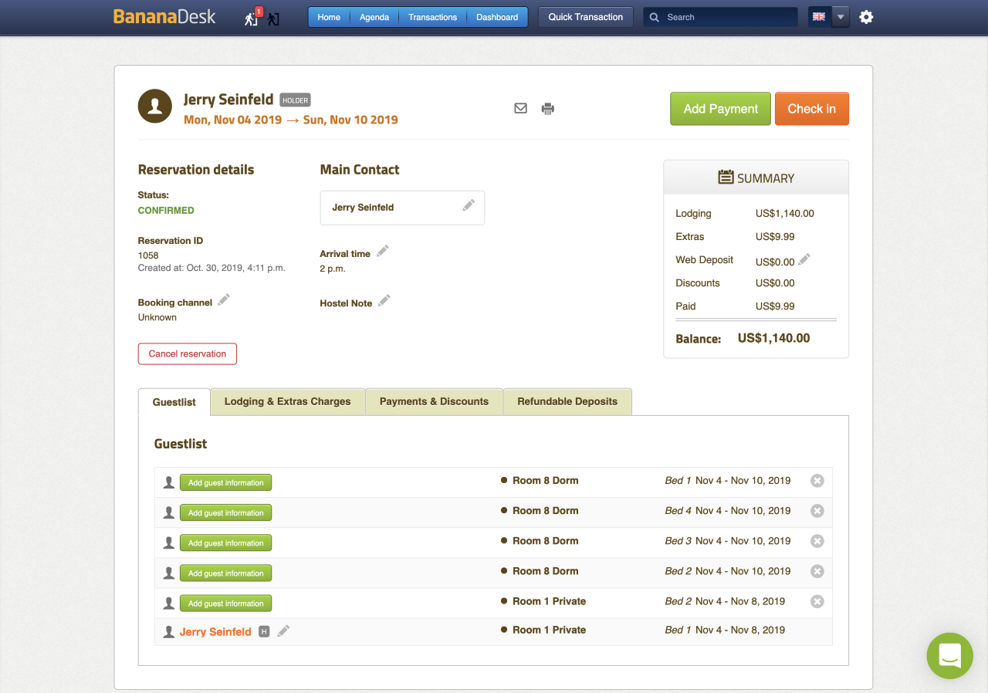Remove the Bed 1 Room 8 Dorm guest

[x=817, y=480]
